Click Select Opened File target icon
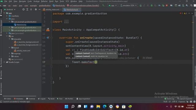This screenshot has width=196, height=110. pos(23,9)
